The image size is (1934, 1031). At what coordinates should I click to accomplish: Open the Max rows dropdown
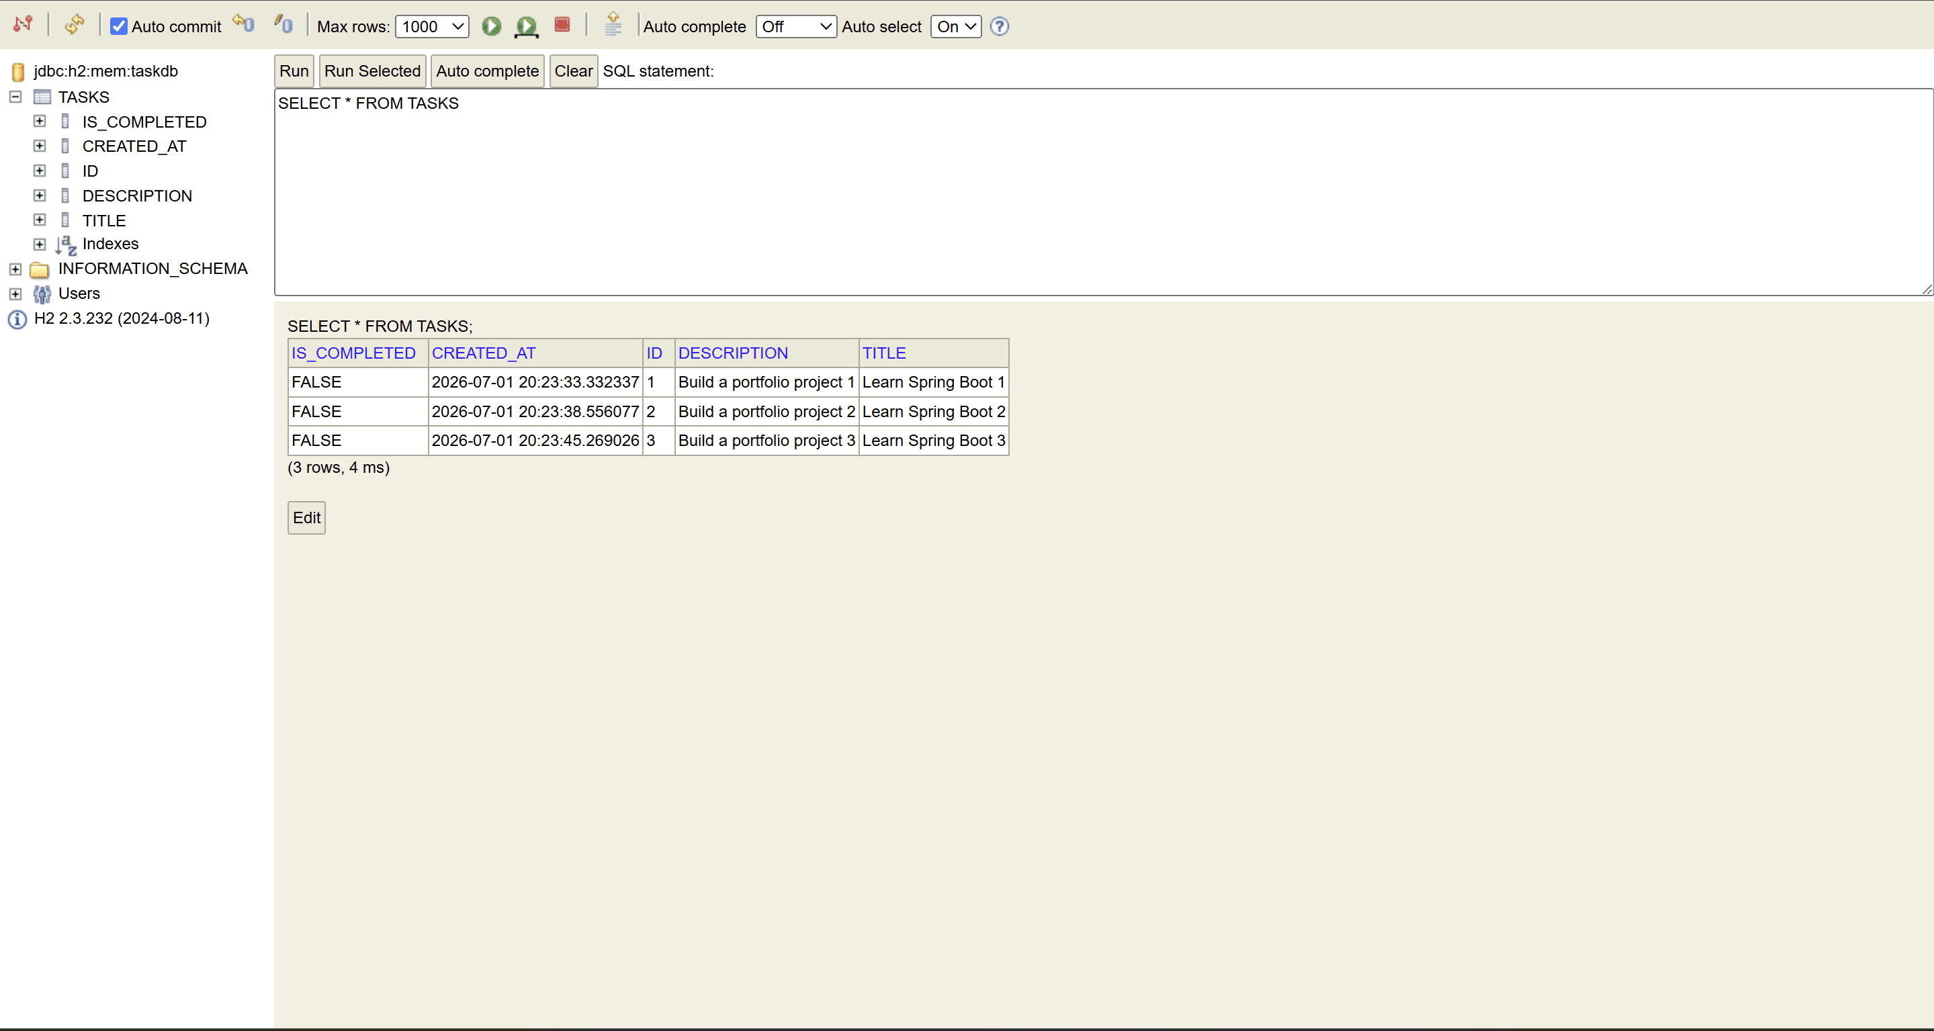click(x=433, y=26)
